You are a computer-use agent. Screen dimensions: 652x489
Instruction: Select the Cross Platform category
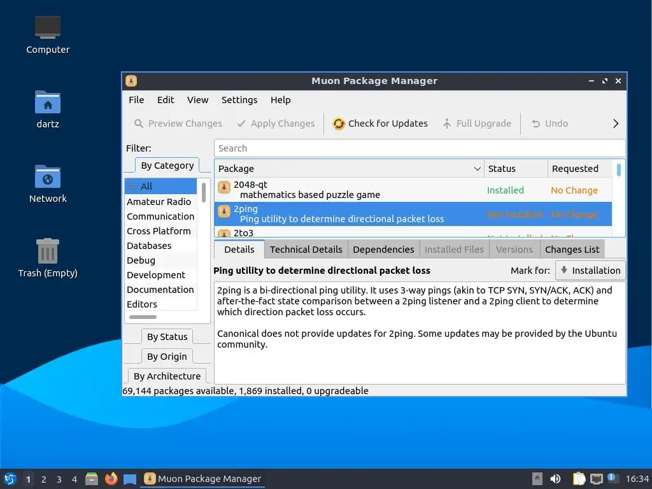(x=160, y=230)
